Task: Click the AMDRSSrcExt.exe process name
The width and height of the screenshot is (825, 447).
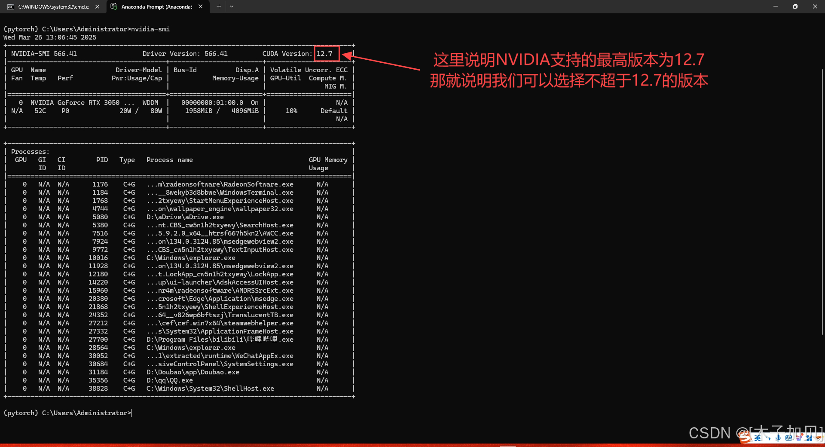Action: click(220, 291)
